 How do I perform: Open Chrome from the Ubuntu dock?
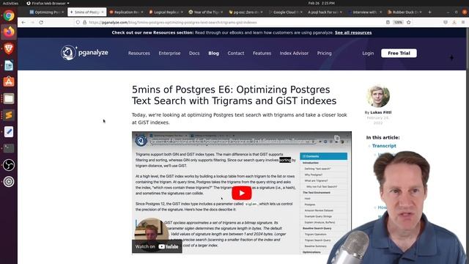click(x=9, y=15)
